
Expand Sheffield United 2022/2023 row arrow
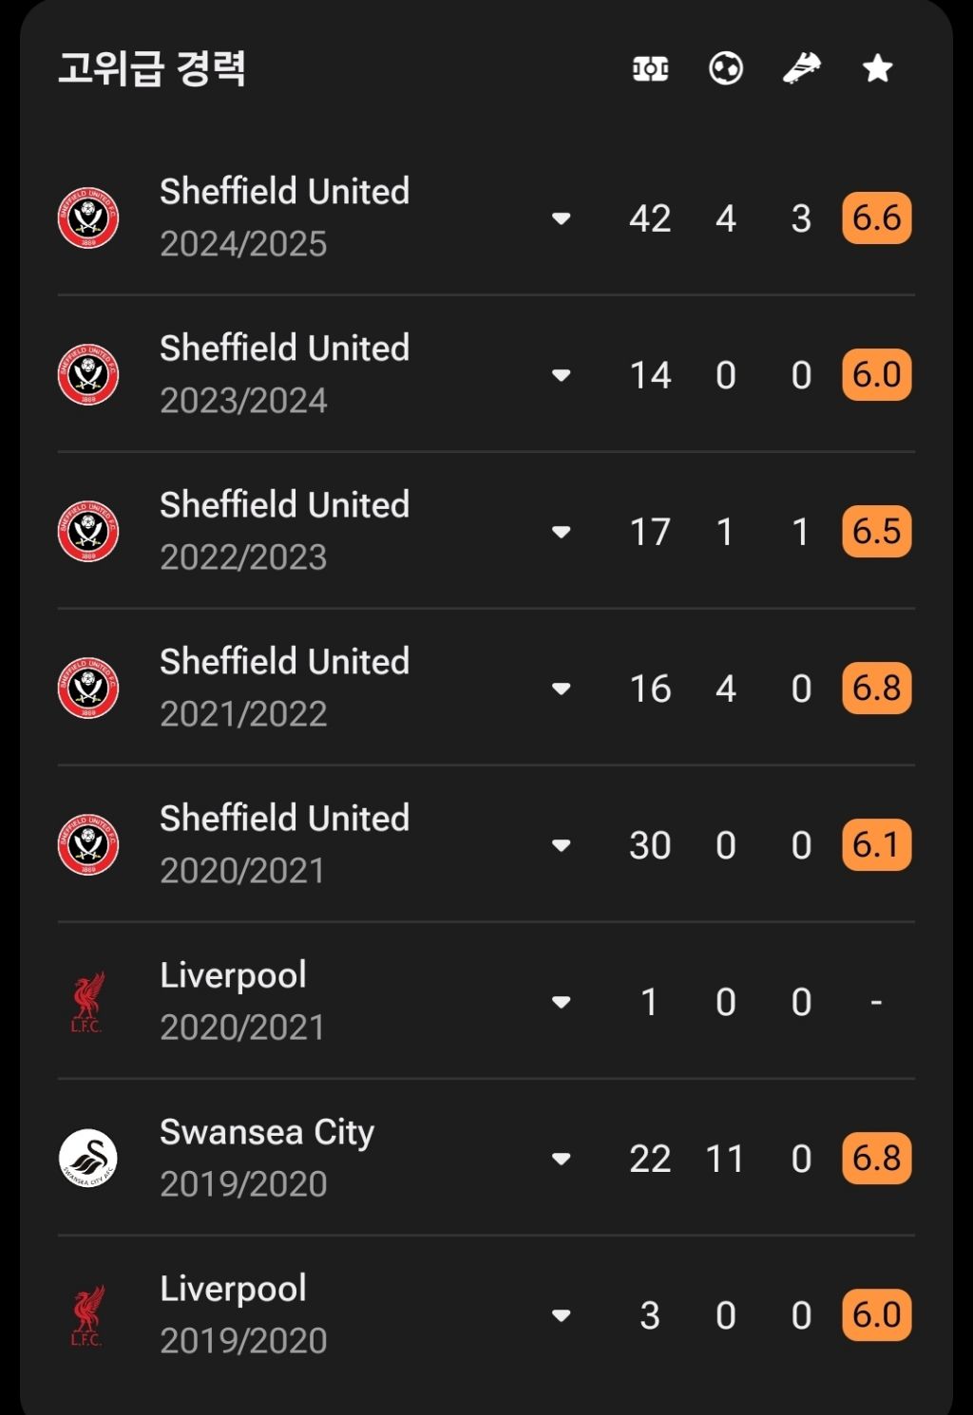click(x=561, y=532)
